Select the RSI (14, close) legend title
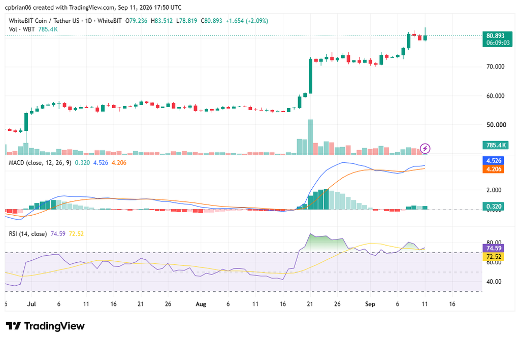This screenshot has width=520, height=341. coord(27,234)
